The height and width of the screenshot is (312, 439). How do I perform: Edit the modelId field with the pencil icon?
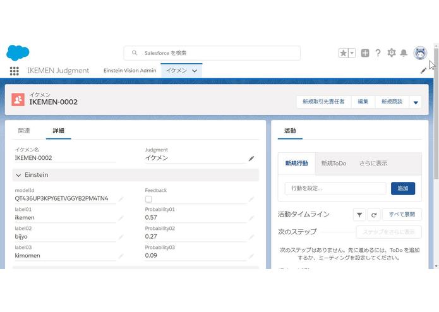(121, 199)
